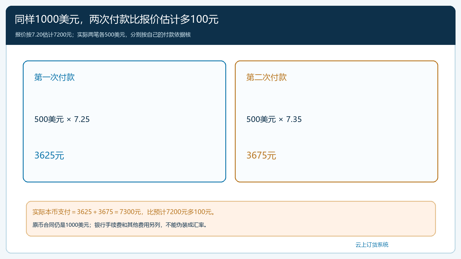This screenshot has height=259, width=461.
Task: Click the 第一次付款 card title
Action: pyautogui.click(x=54, y=77)
